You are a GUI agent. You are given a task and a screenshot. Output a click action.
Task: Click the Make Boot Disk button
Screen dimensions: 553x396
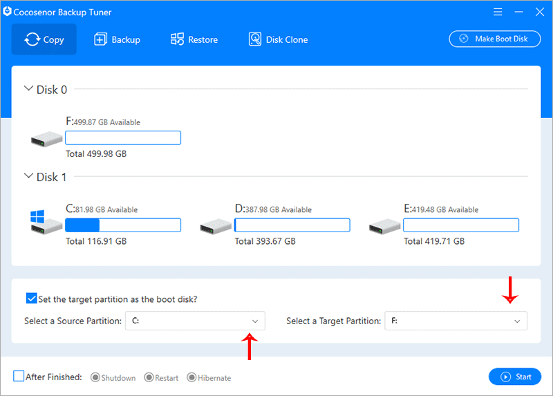pos(494,39)
